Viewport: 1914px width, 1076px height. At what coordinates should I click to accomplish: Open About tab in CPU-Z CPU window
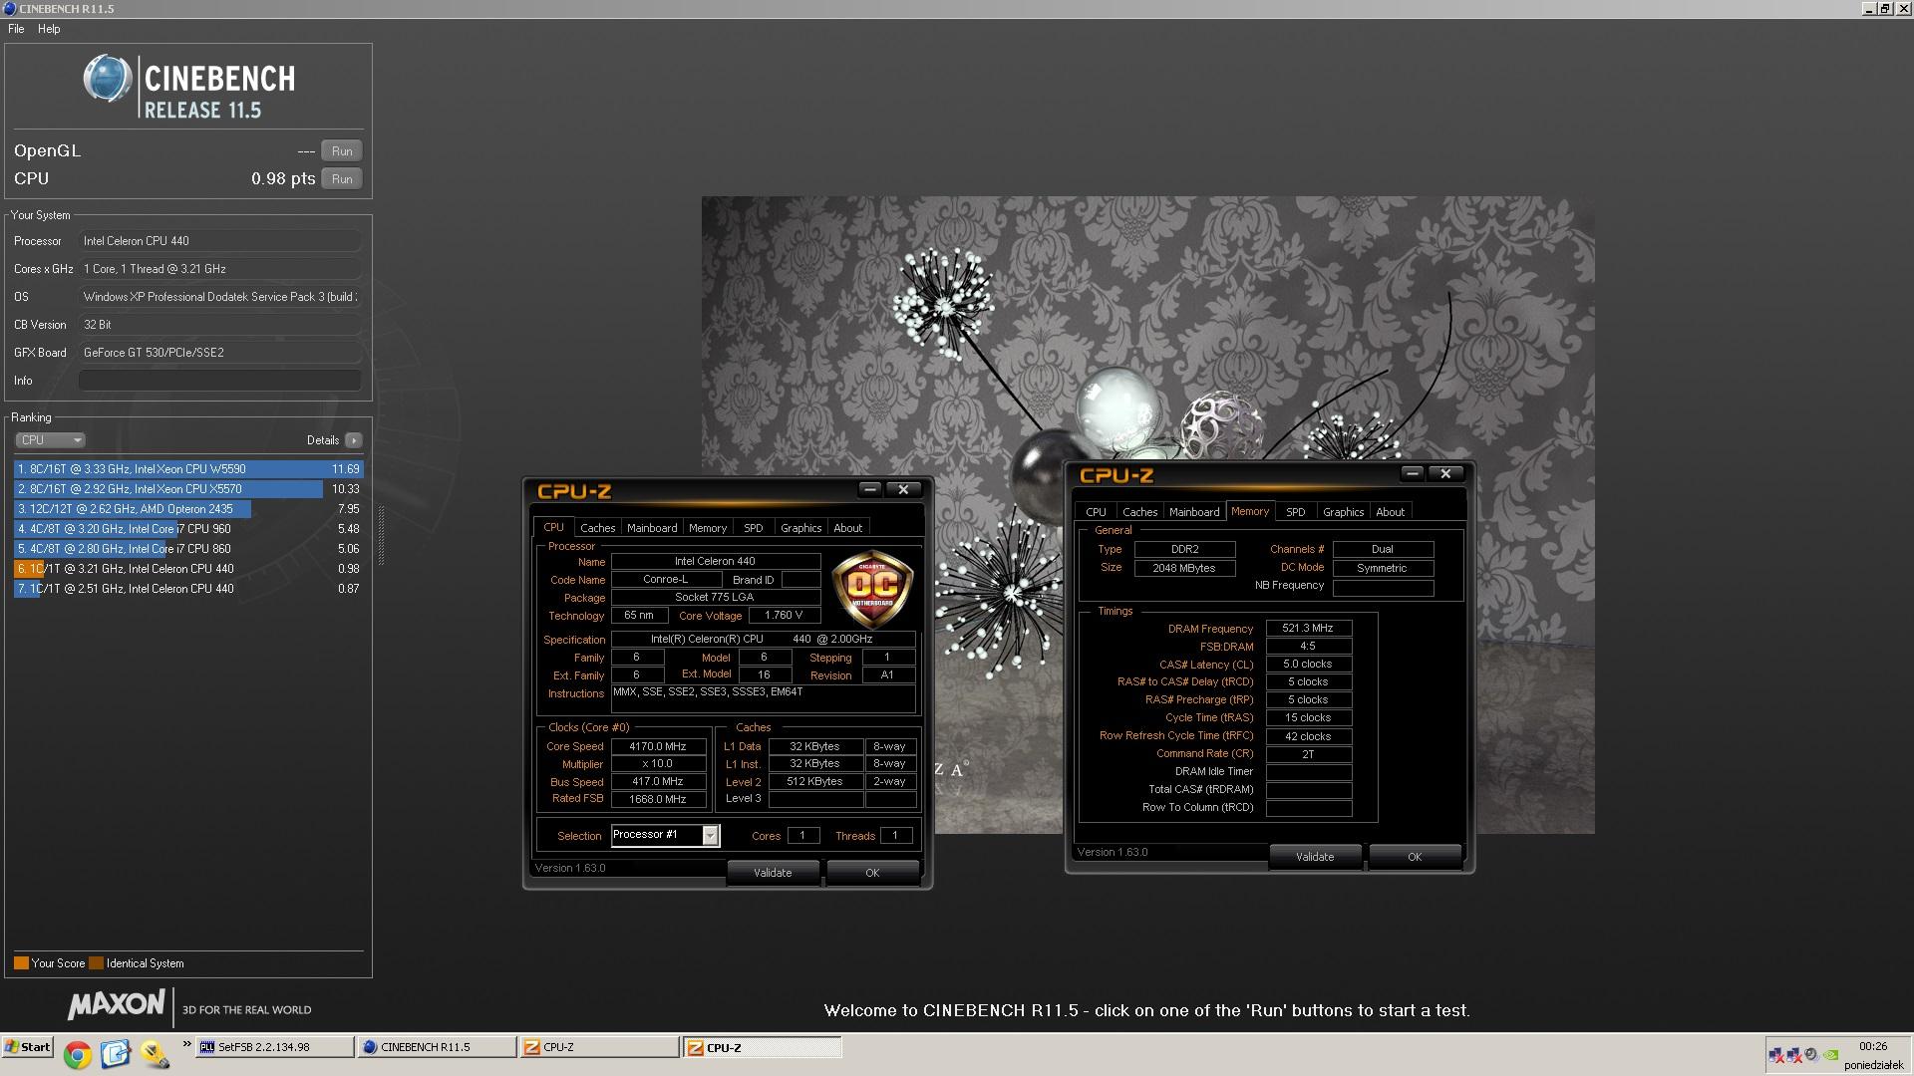pyautogui.click(x=848, y=528)
